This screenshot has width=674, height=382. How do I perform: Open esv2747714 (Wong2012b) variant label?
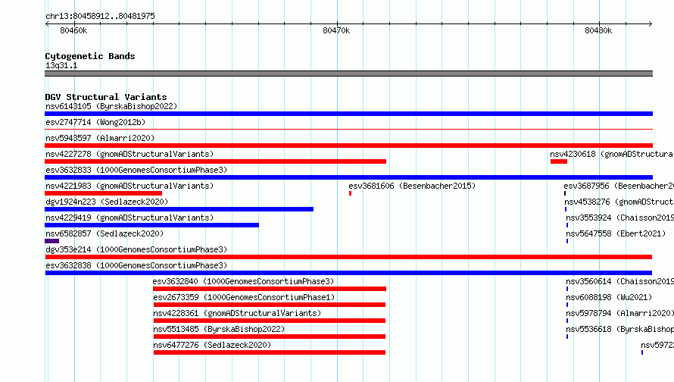coord(95,122)
